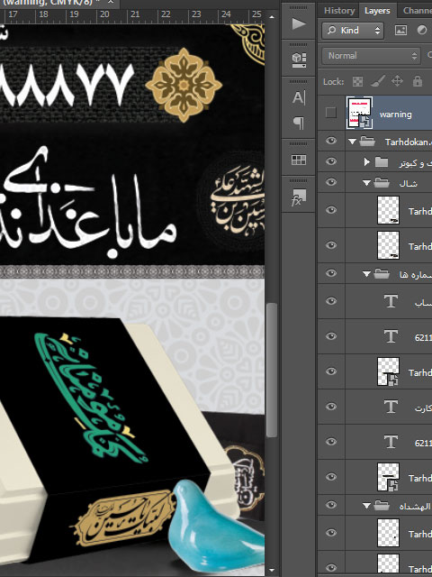
Task: Open the 3D panel cube icon
Action: click(x=299, y=60)
